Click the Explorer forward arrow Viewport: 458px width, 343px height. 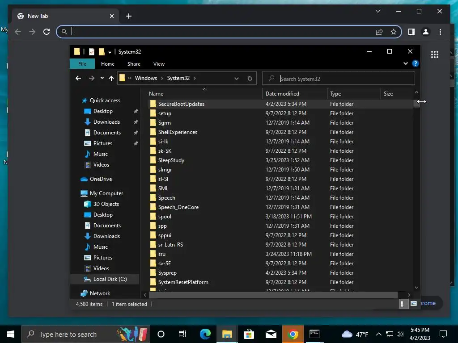tap(92, 78)
